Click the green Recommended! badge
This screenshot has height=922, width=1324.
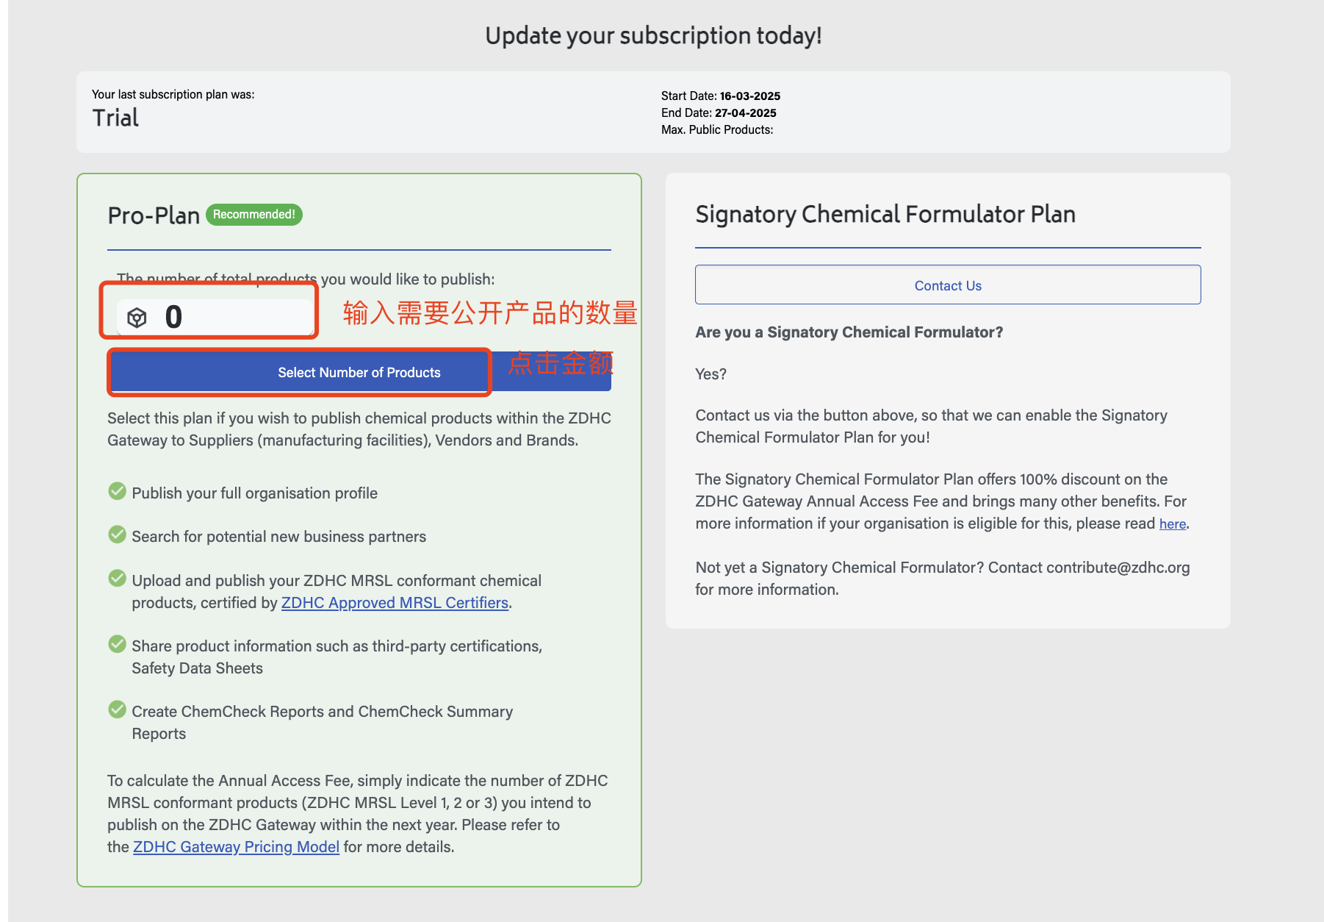pyautogui.click(x=253, y=215)
